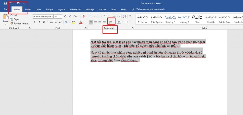Clear all formatting

click(x=84, y=16)
